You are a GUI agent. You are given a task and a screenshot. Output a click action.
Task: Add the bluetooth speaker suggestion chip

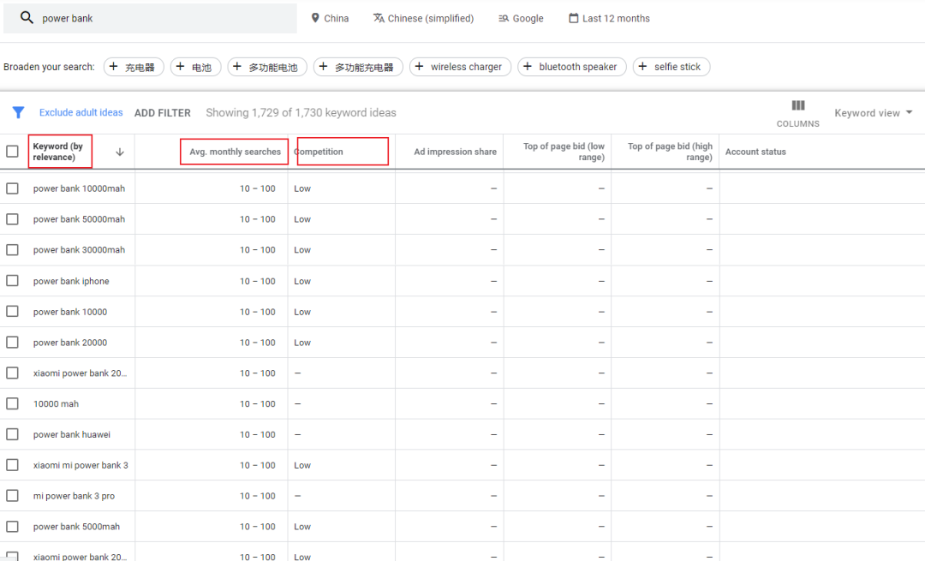point(572,67)
